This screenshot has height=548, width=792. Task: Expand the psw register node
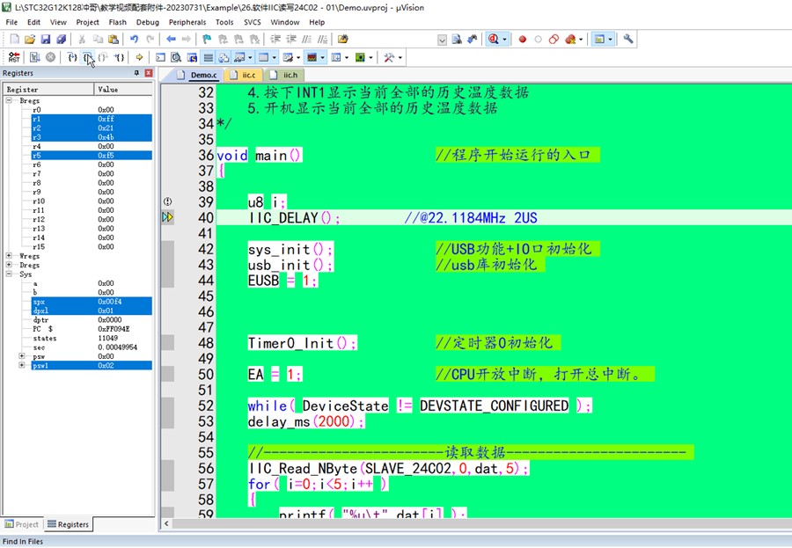pyautogui.click(x=21, y=356)
